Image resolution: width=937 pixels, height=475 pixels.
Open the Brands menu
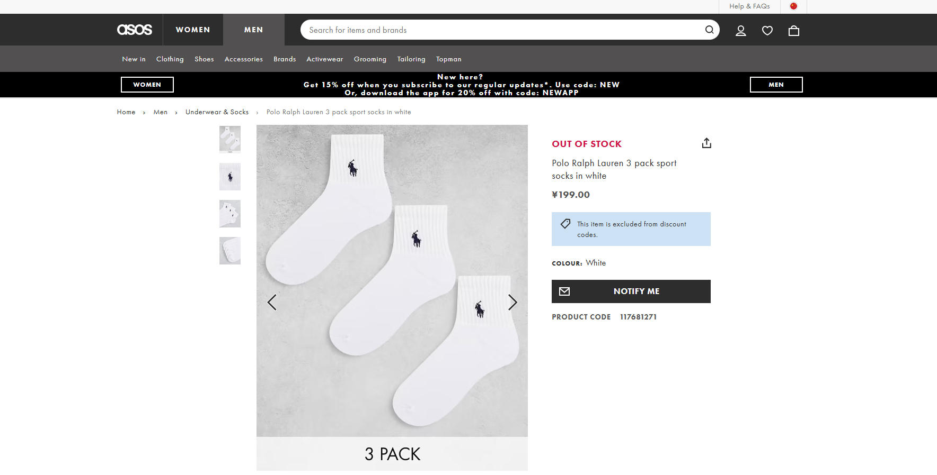(x=285, y=59)
